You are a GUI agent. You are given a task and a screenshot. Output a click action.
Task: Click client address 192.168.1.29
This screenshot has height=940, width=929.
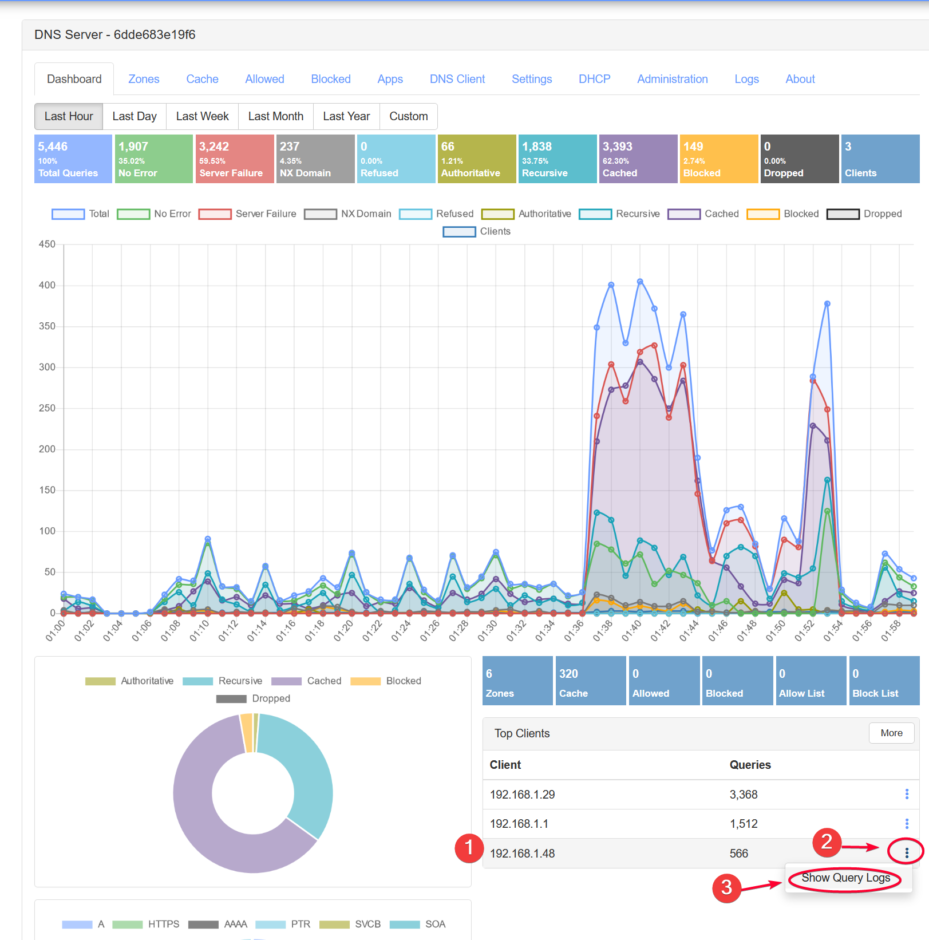click(522, 795)
